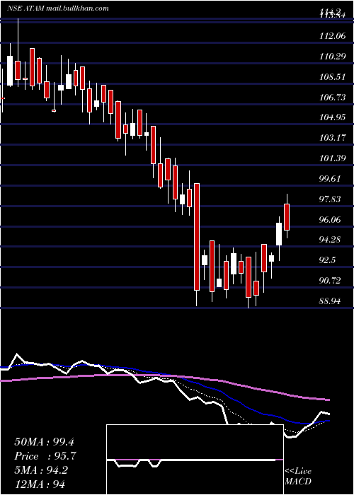Click the 110.29 price level label

pos(333,57)
